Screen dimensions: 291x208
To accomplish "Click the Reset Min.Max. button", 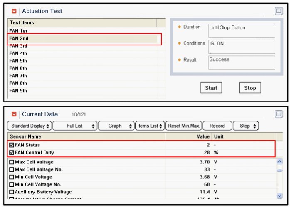I will point(183,126).
